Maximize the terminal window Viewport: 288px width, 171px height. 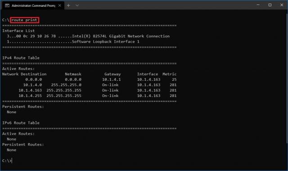pyautogui.click(x=270, y=5)
